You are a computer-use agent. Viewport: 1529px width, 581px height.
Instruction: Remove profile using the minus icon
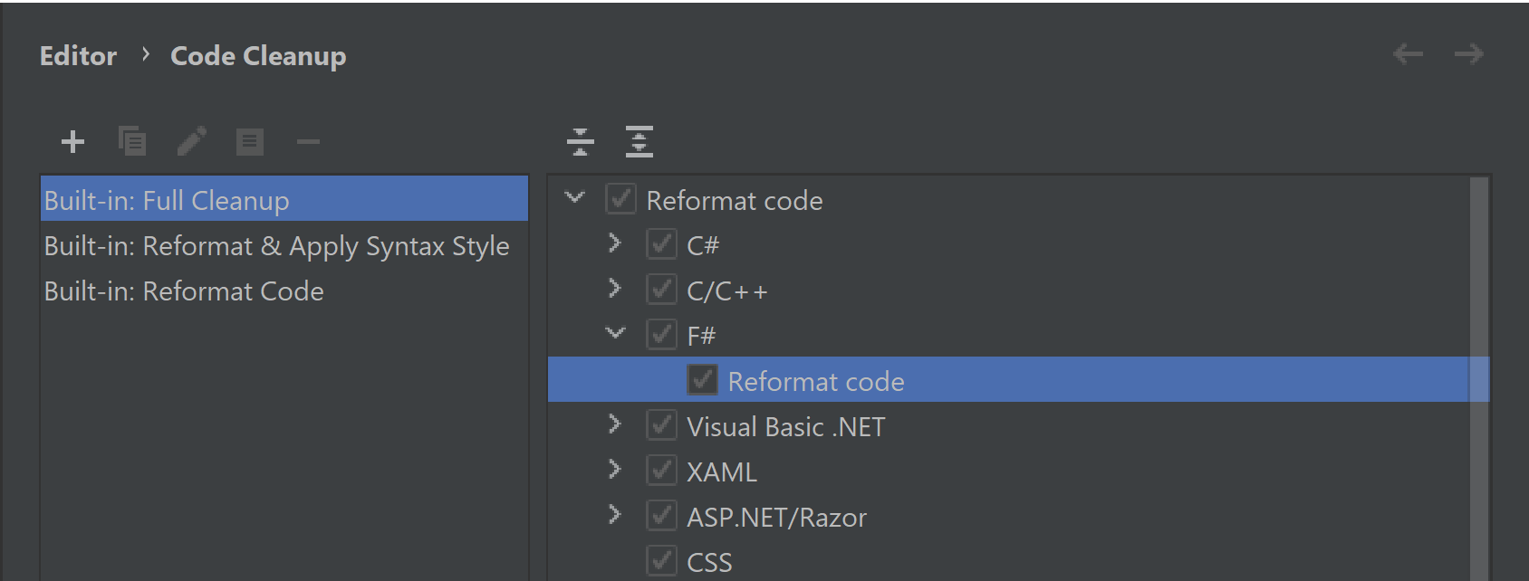click(x=309, y=142)
